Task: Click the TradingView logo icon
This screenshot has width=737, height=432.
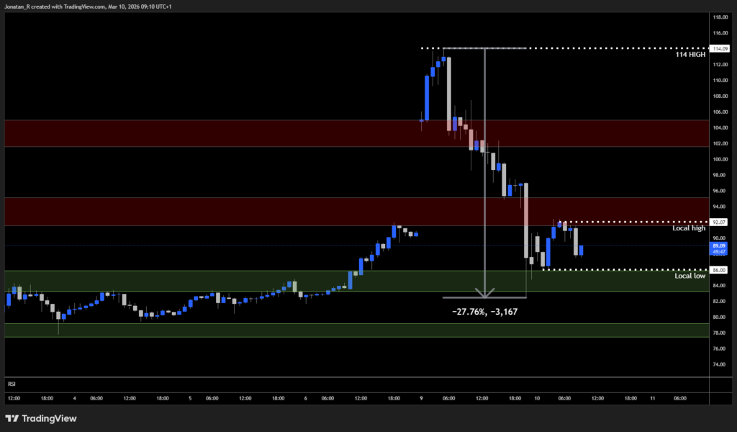Action: pos(12,418)
